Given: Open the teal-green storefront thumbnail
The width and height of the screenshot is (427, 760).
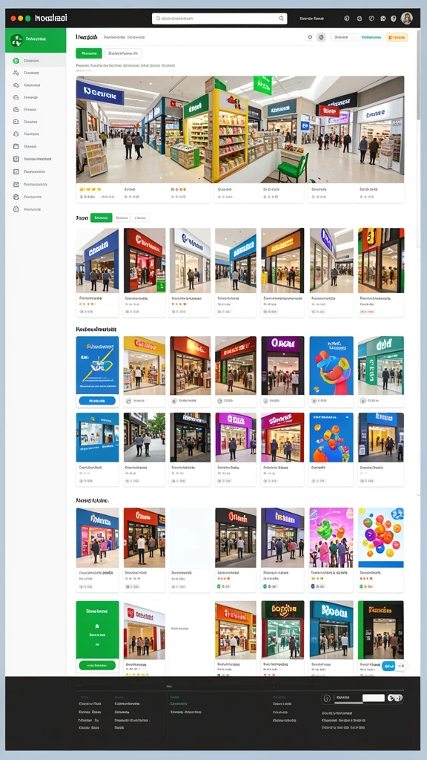Looking at the screenshot, I should point(381,365).
